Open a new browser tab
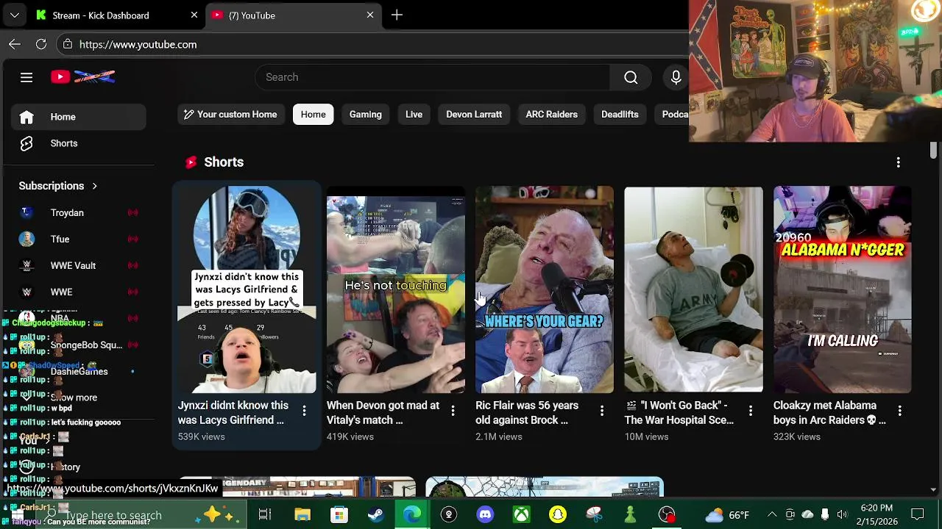 (x=397, y=15)
